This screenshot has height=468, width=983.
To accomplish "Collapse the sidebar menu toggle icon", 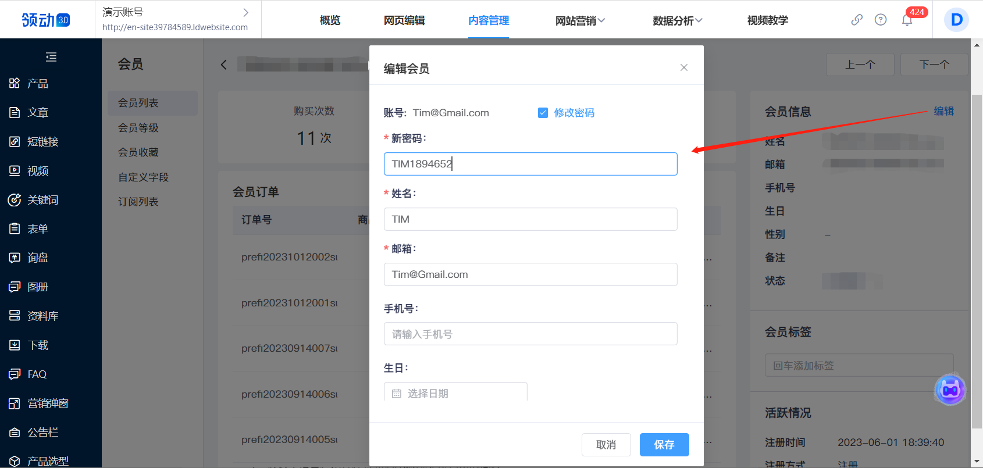I will pos(51,57).
